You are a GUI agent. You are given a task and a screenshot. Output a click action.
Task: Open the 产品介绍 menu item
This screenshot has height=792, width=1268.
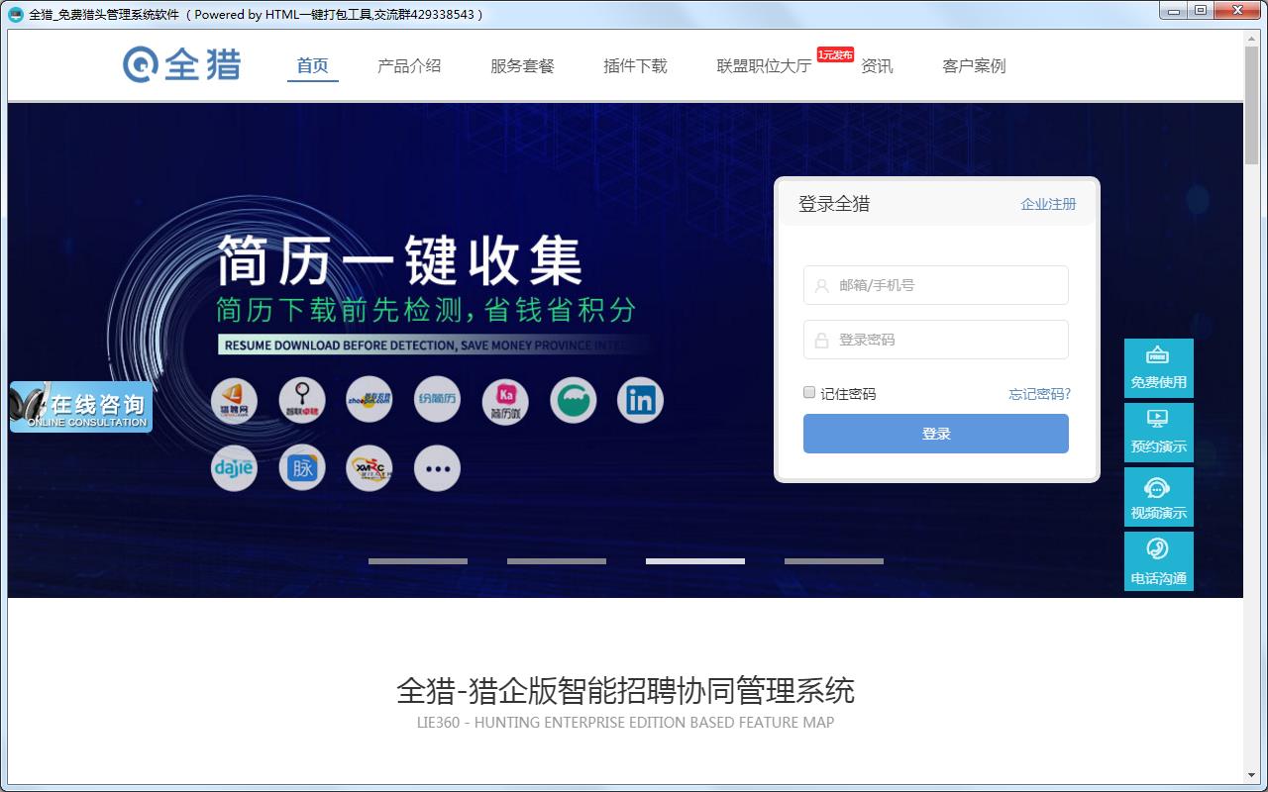(409, 66)
